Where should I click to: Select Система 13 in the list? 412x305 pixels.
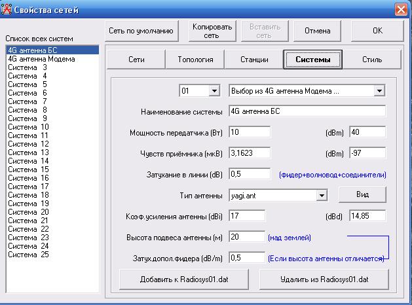click(52, 152)
